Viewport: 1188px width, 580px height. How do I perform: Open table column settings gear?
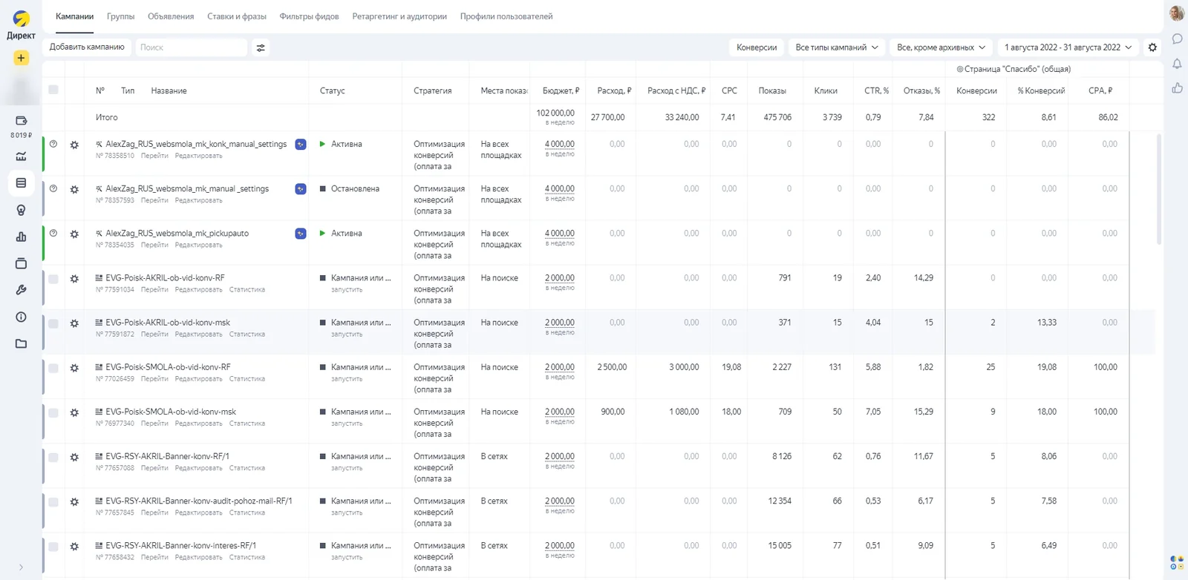[x=1152, y=47]
